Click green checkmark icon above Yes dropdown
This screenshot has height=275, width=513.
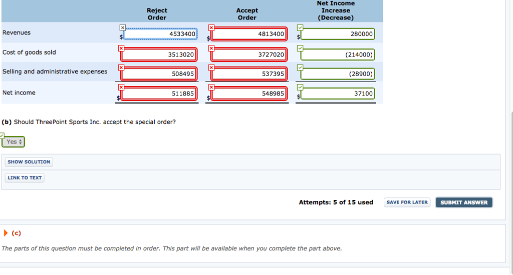pos(2,135)
